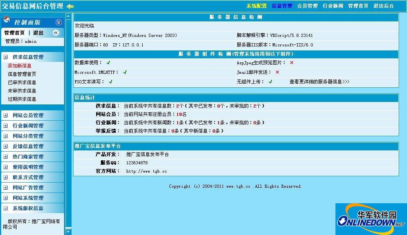Select 添加新信息 in the sidebar
Viewport: 407px width, 235px height.
[19, 65]
